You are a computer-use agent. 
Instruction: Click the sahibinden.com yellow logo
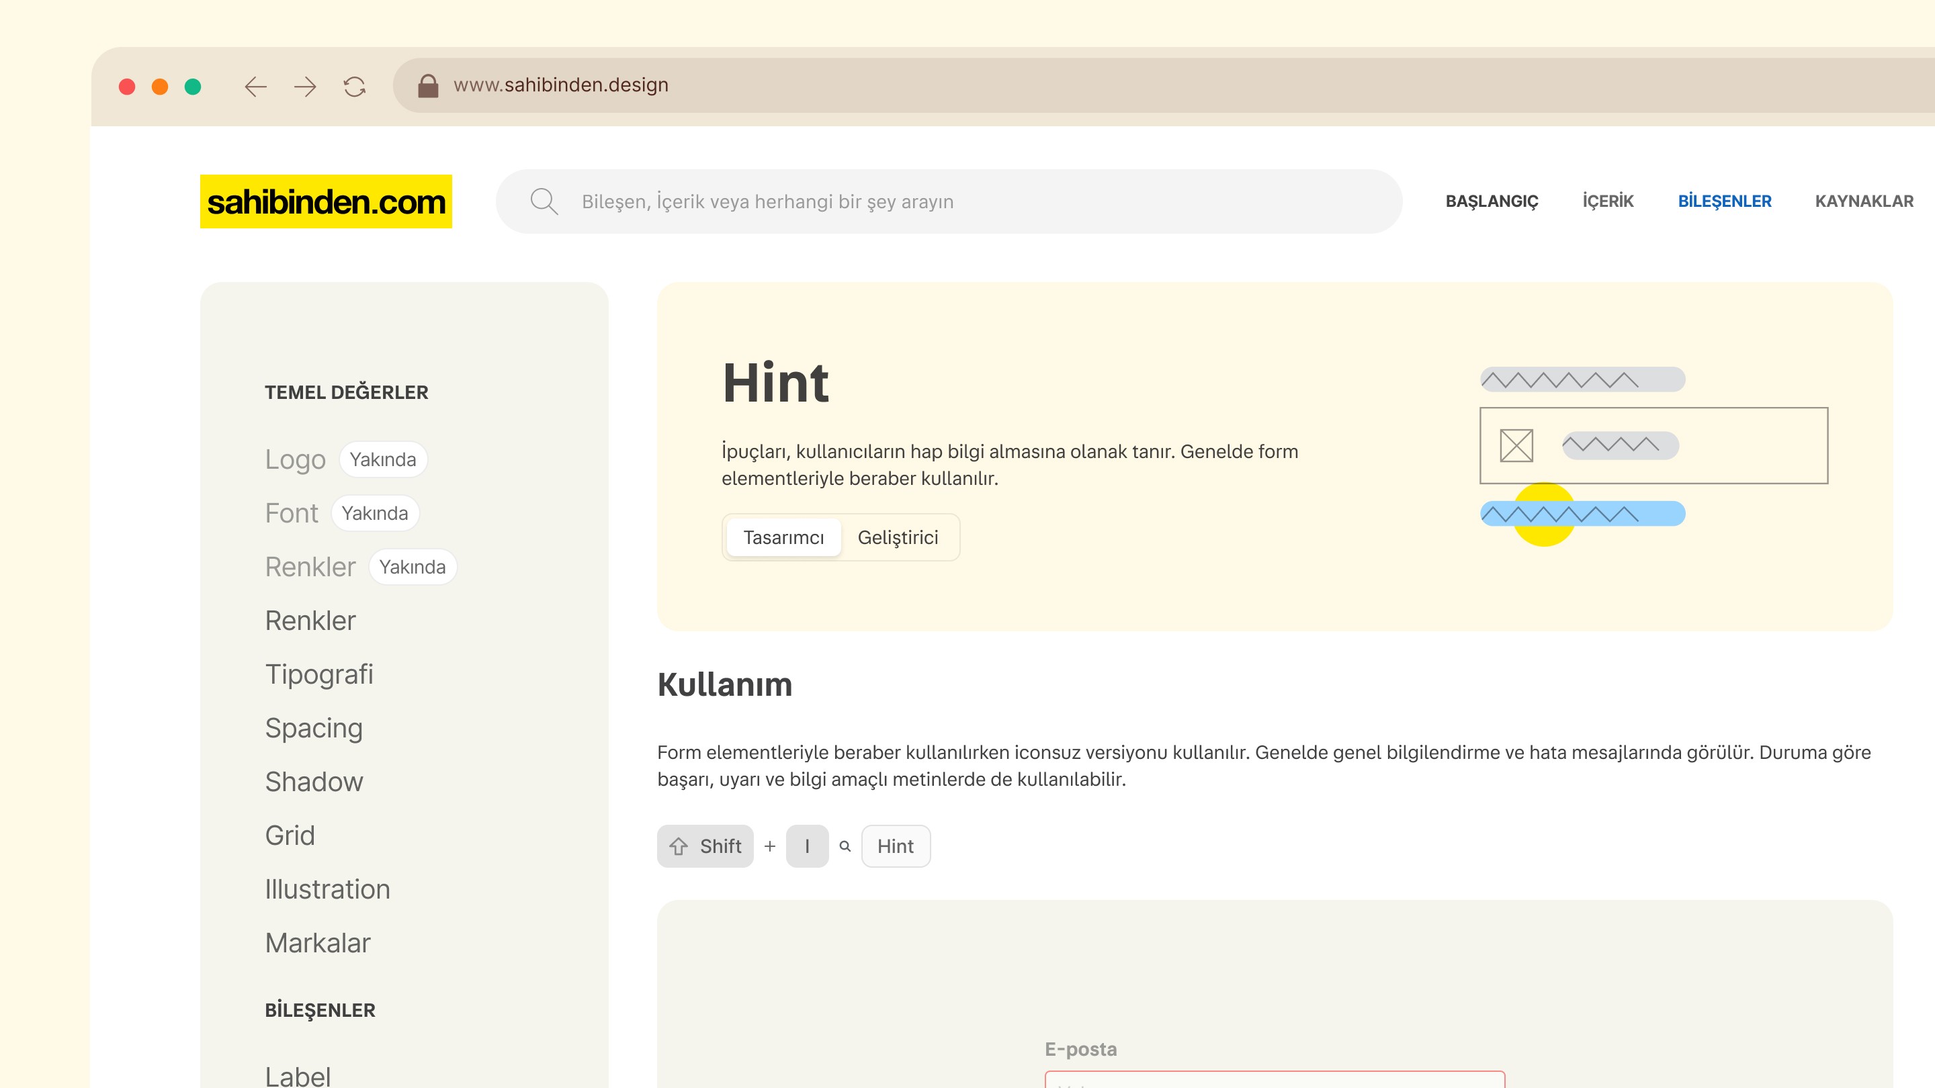326,201
